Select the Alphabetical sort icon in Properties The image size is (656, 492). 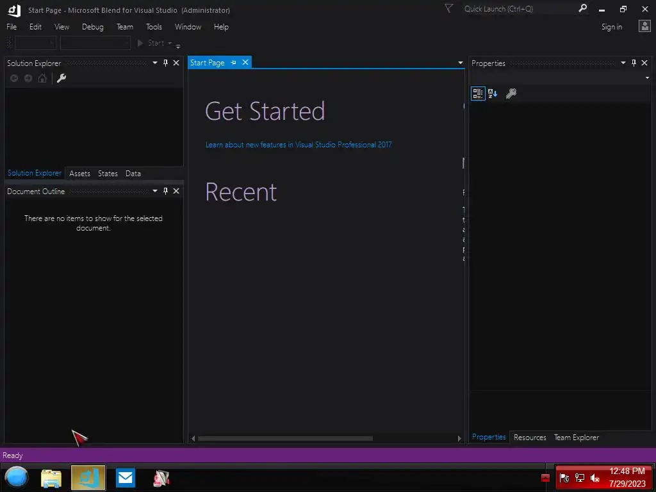click(493, 94)
